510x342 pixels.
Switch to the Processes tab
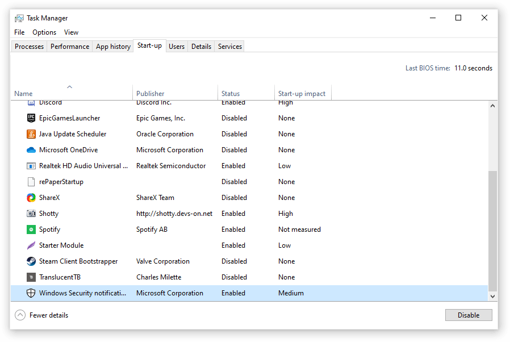pos(29,47)
